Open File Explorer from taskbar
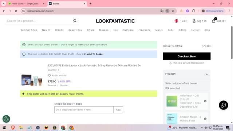The image size is (233, 131). 21,128
